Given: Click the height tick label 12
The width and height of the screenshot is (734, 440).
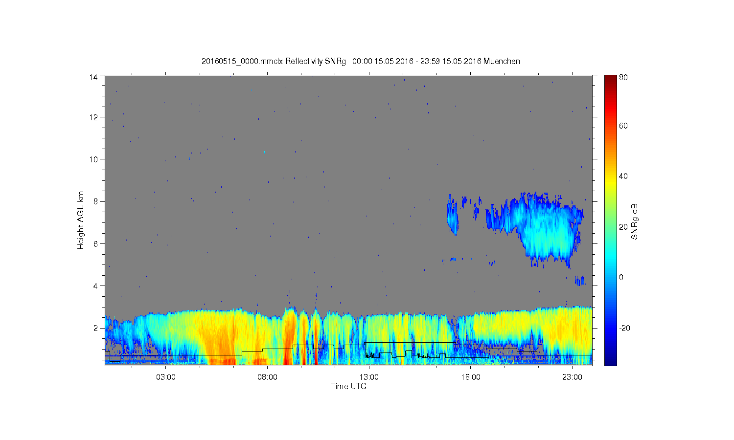Looking at the screenshot, I should click(x=93, y=117).
